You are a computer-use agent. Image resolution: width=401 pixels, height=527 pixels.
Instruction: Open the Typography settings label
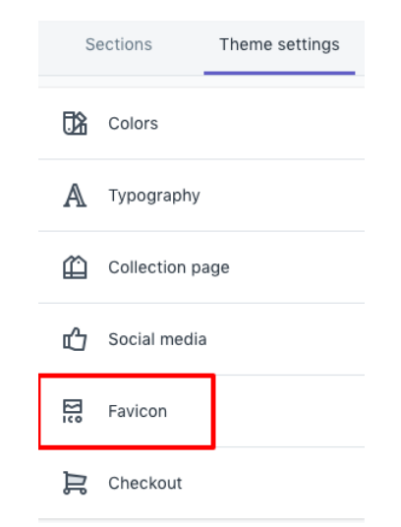154,196
